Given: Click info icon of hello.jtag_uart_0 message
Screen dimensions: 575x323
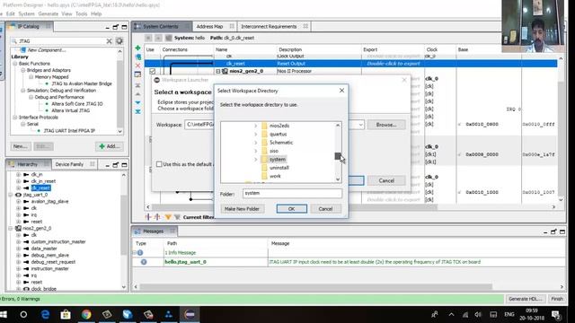Looking at the screenshot, I should [x=144, y=262].
